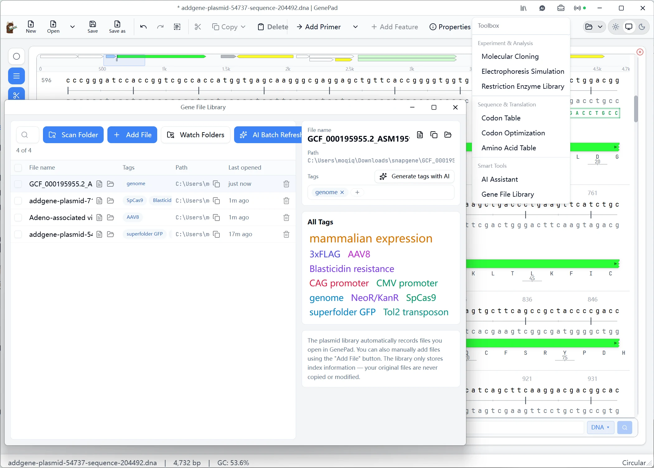
Task: Check the addgene-plasmid-7 row checkbox
Action: [x=18, y=201]
